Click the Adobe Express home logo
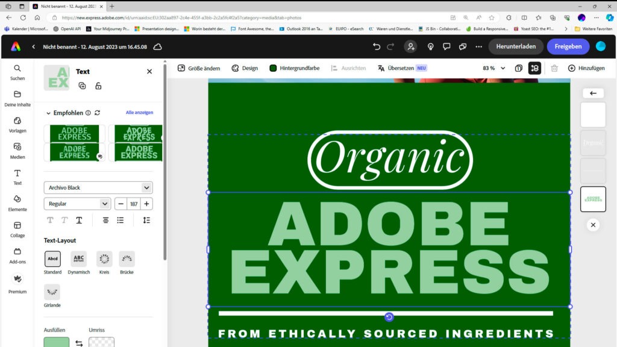This screenshot has height=347, width=617. coord(16,46)
